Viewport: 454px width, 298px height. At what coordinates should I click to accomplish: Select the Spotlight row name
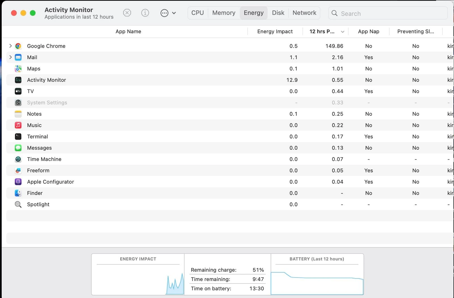point(38,204)
